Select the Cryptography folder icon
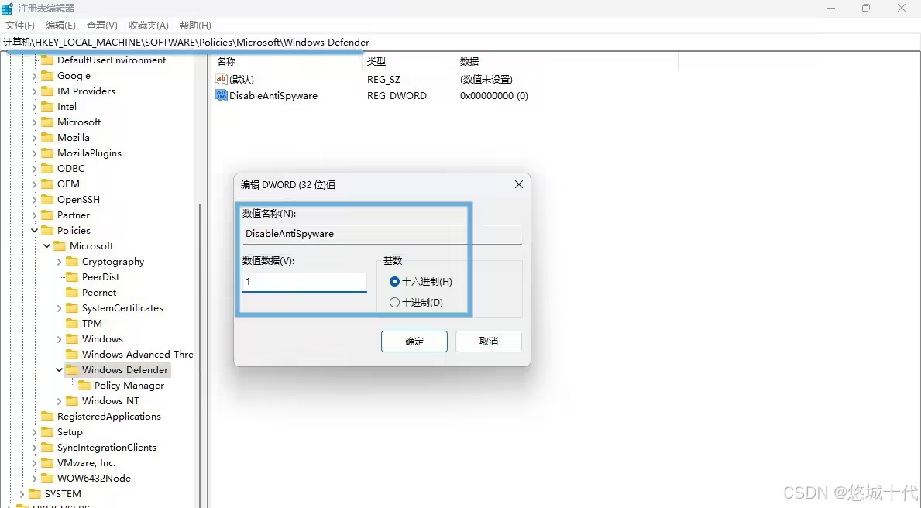The height and width of the screenshot is (508, 921). (72, 261)
